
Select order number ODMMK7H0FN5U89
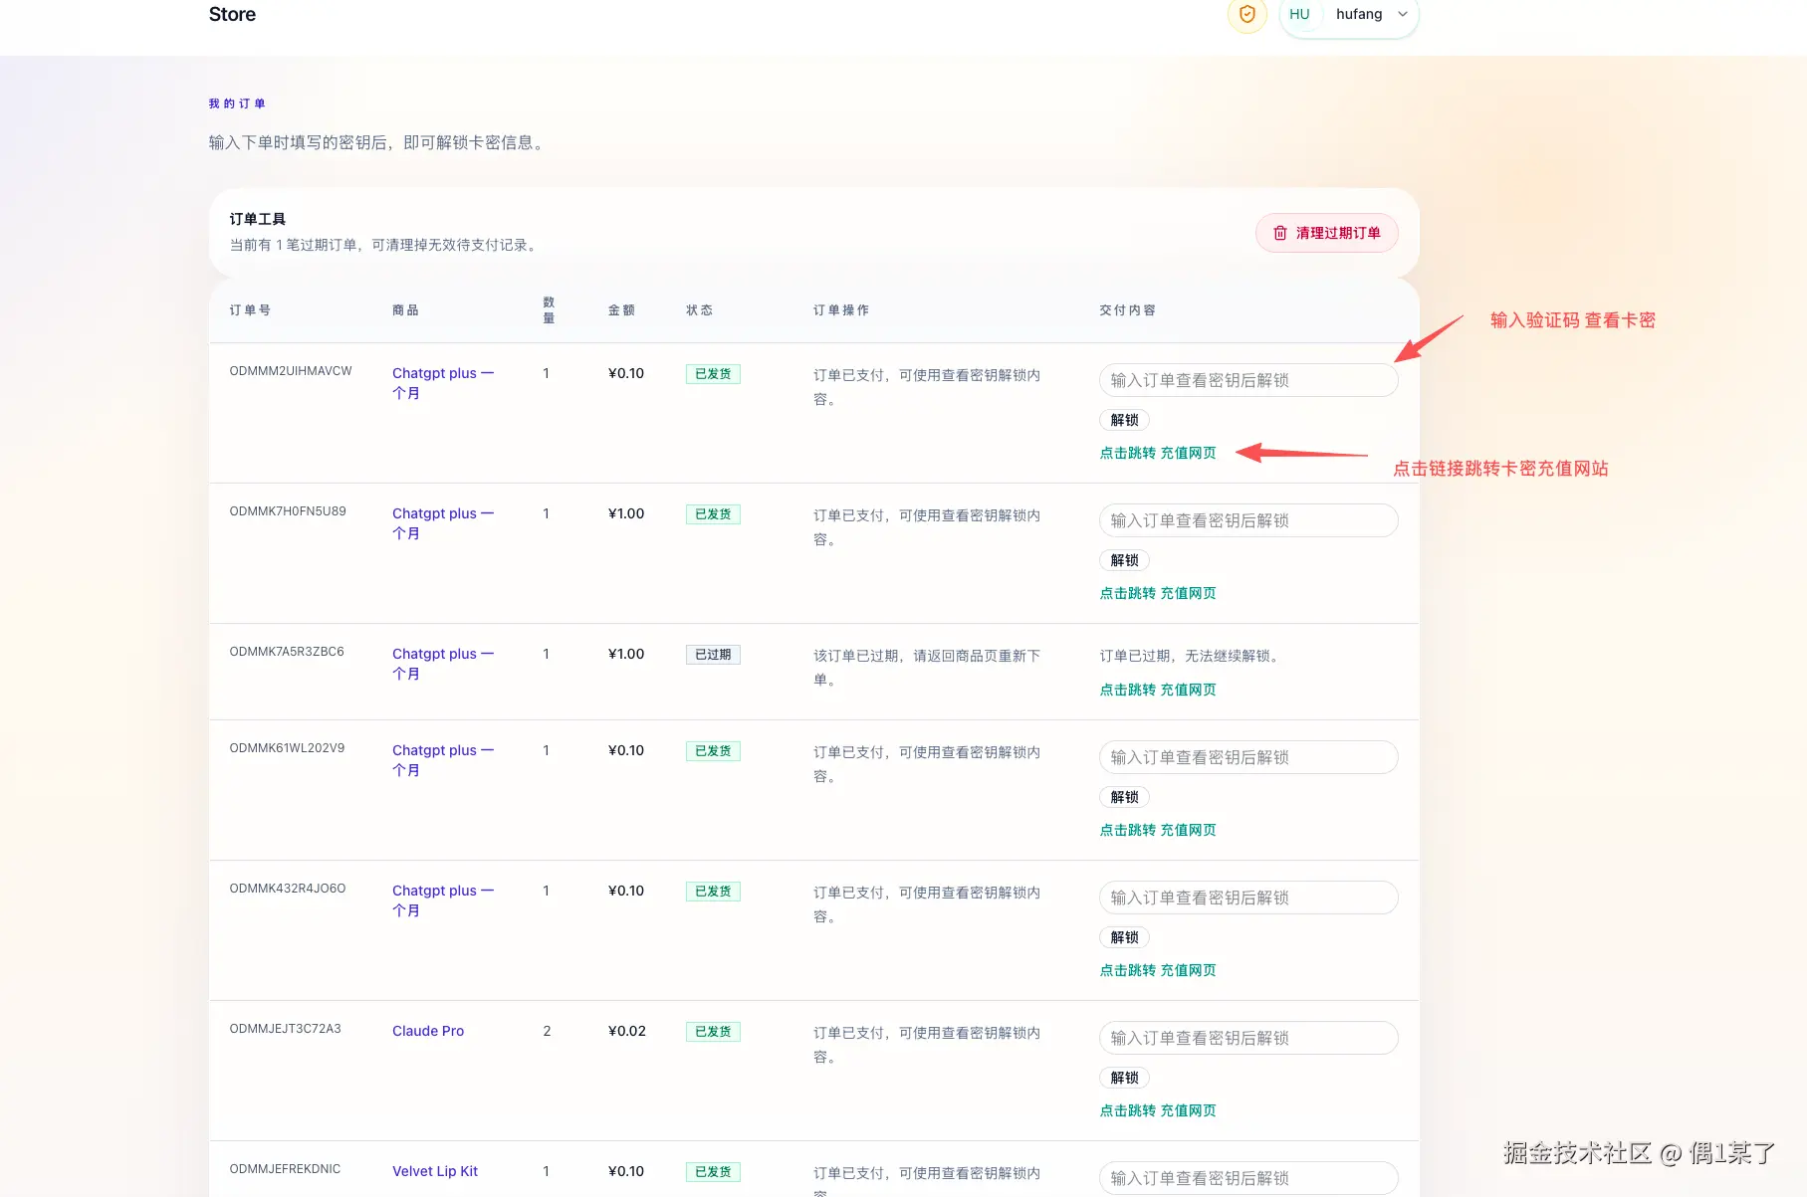click(x=288, y=511)
